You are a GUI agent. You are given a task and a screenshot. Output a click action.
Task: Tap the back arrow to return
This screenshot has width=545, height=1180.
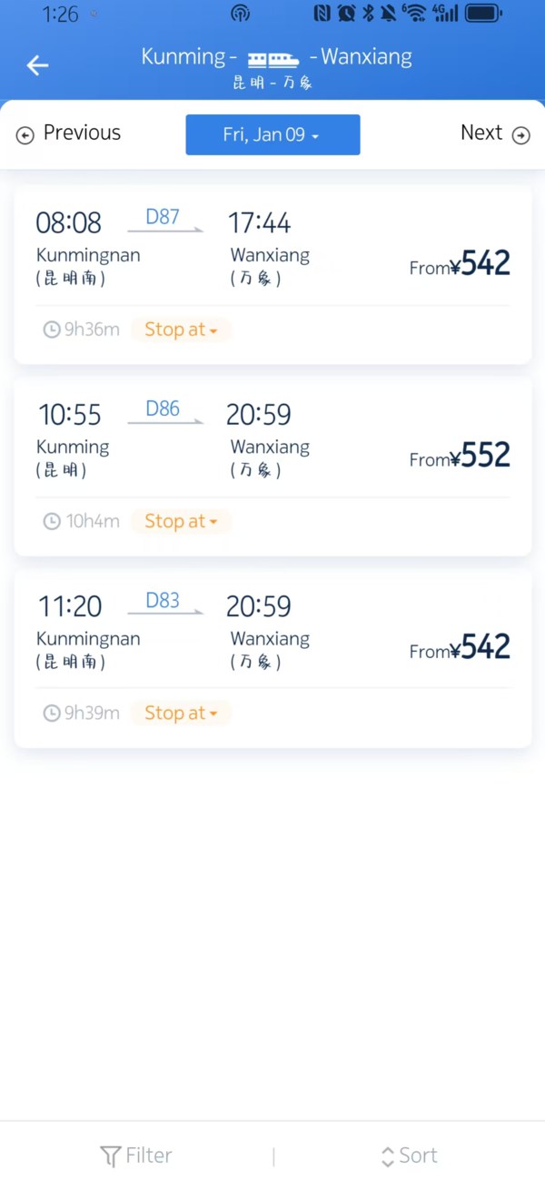click(36, 64)
